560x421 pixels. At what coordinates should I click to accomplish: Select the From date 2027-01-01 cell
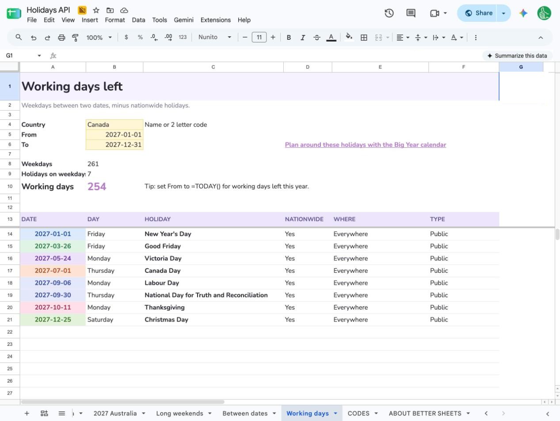pyautogui.click(x=114, y=134)
